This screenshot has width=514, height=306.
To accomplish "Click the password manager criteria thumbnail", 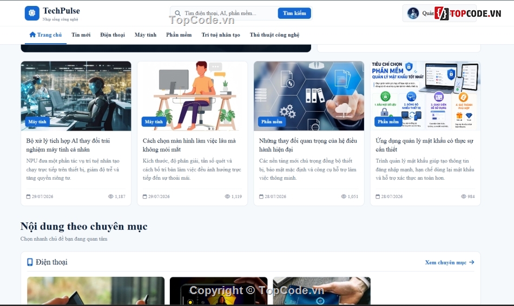I will pos(425,96).
